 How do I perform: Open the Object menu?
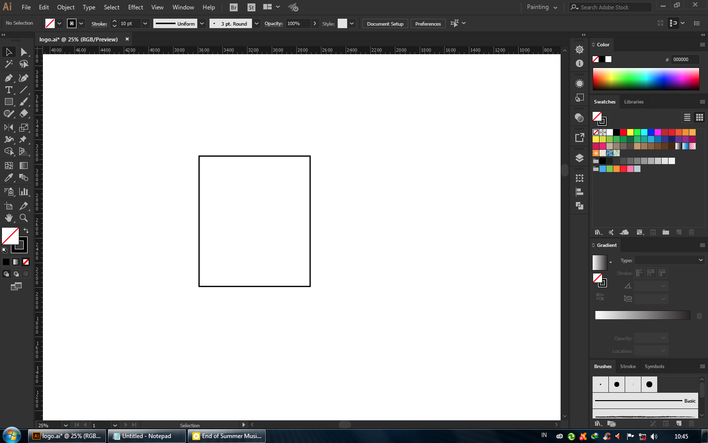pos(66,7)
